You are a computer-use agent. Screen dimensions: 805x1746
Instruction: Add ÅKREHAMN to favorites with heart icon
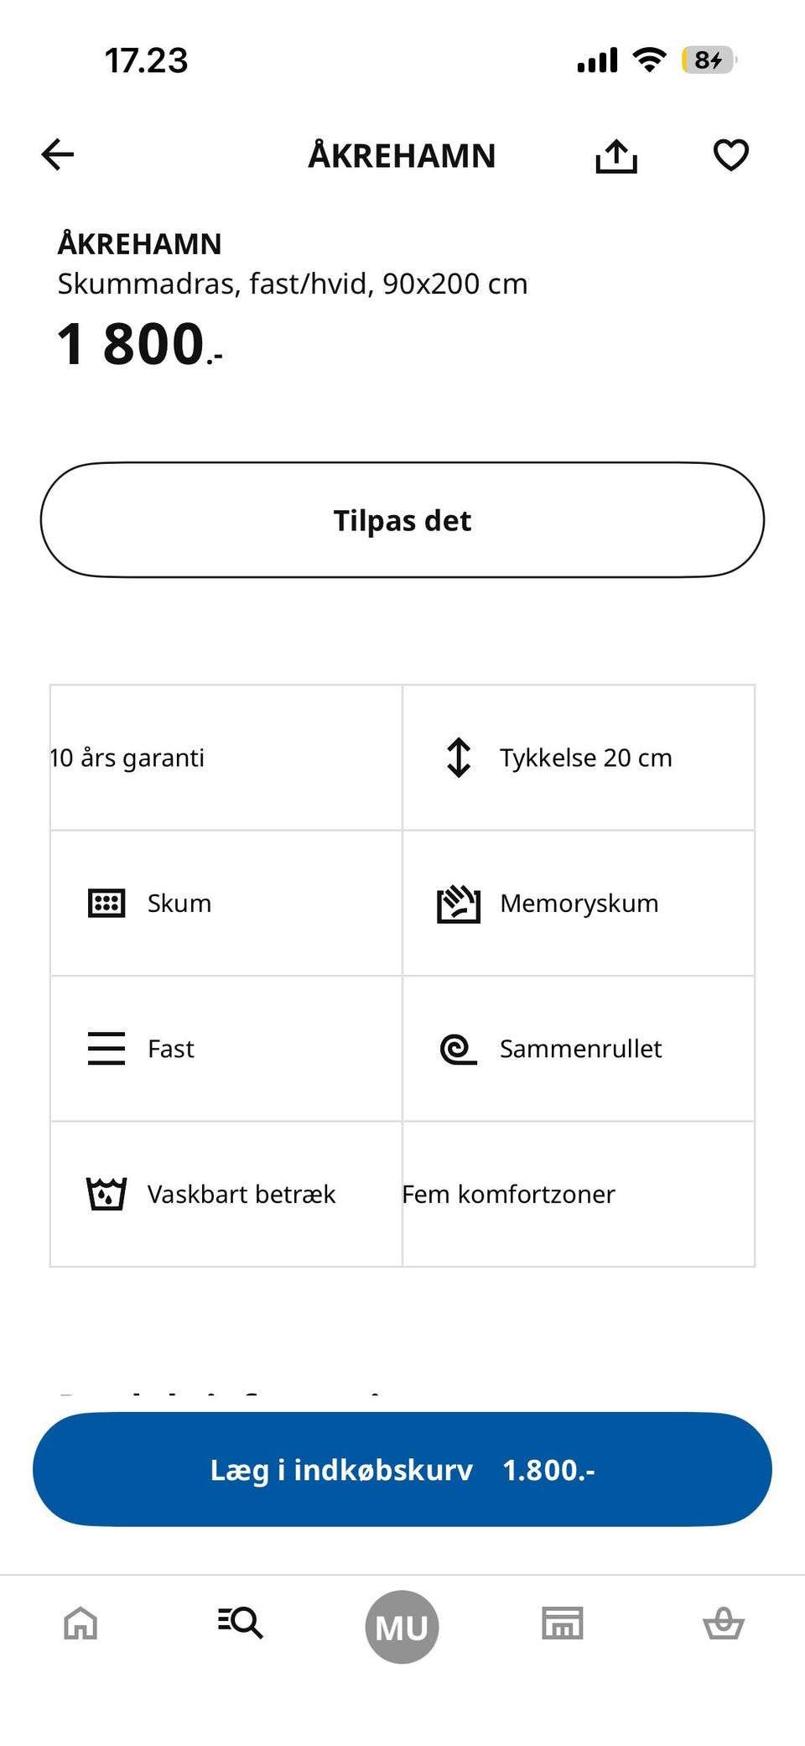coord(730,155)
